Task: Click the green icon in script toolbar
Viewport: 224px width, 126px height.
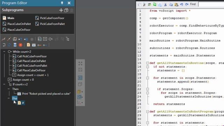Action: [x=155, y=5]
